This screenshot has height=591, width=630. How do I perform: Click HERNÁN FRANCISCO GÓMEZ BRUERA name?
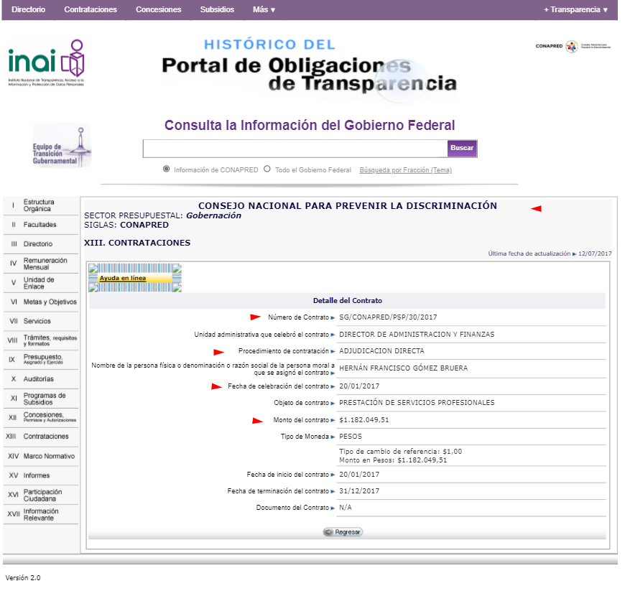pyautogui.click(x=403, y=368)
